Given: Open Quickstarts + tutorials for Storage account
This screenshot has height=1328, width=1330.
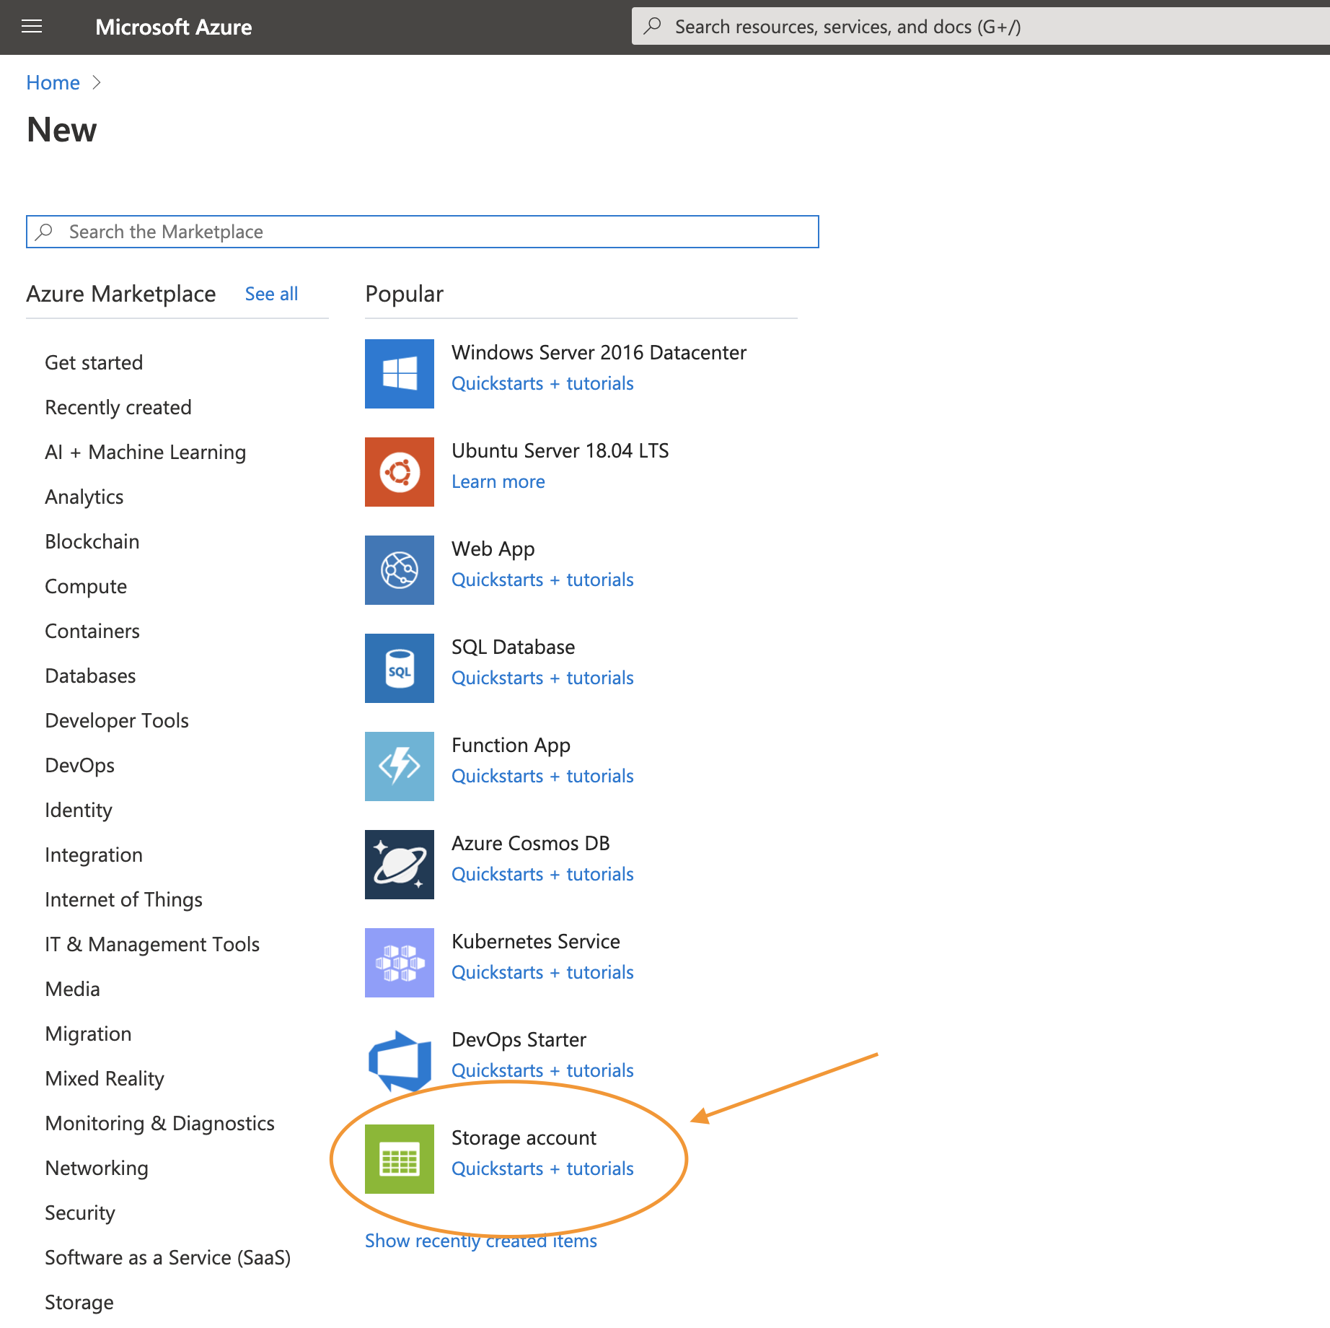Looking at the screenshot, I should click(x=542, y=1168).
